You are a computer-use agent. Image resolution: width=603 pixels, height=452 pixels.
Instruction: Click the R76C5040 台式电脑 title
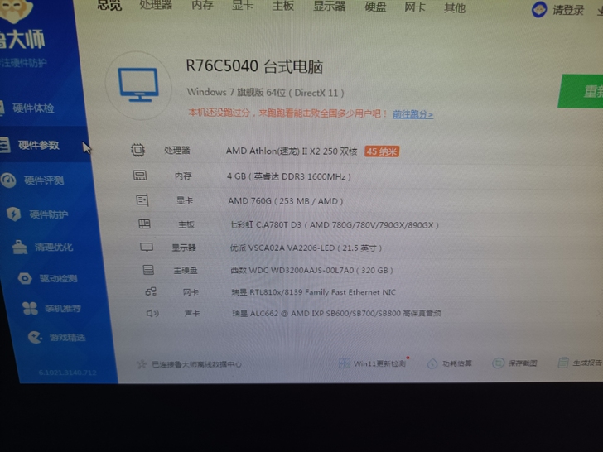coord(254,66)
